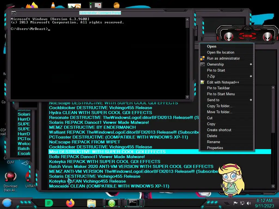Open the Download Black Ali... desktop icon
The image size is (279, 209).
coord(11,182)
